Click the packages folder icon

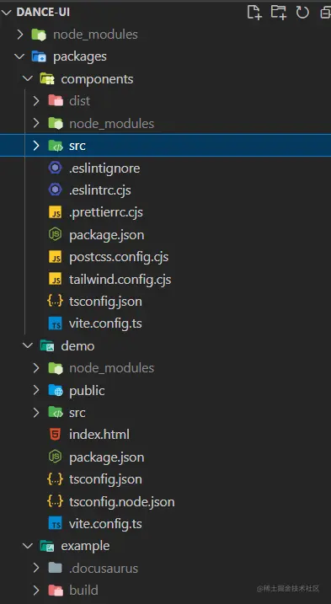coord(39,56)
